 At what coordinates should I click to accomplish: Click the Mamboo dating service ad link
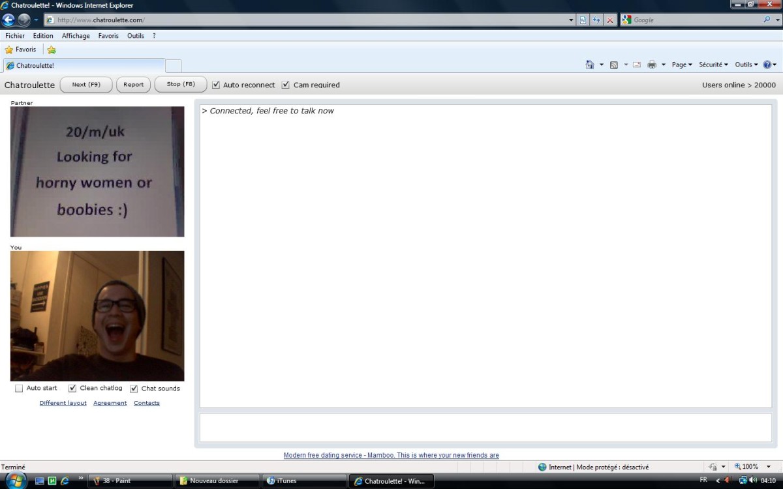point(391,455)
